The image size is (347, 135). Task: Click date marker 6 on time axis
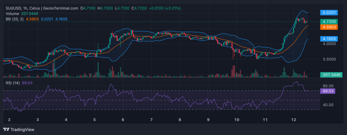(123, 120)
